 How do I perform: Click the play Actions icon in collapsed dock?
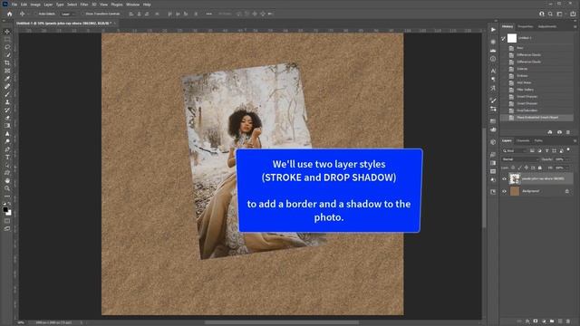click(493, 30)
